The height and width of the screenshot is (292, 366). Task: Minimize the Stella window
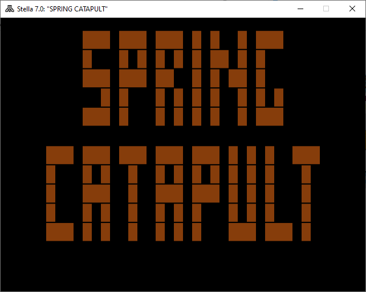coord(300,9)
